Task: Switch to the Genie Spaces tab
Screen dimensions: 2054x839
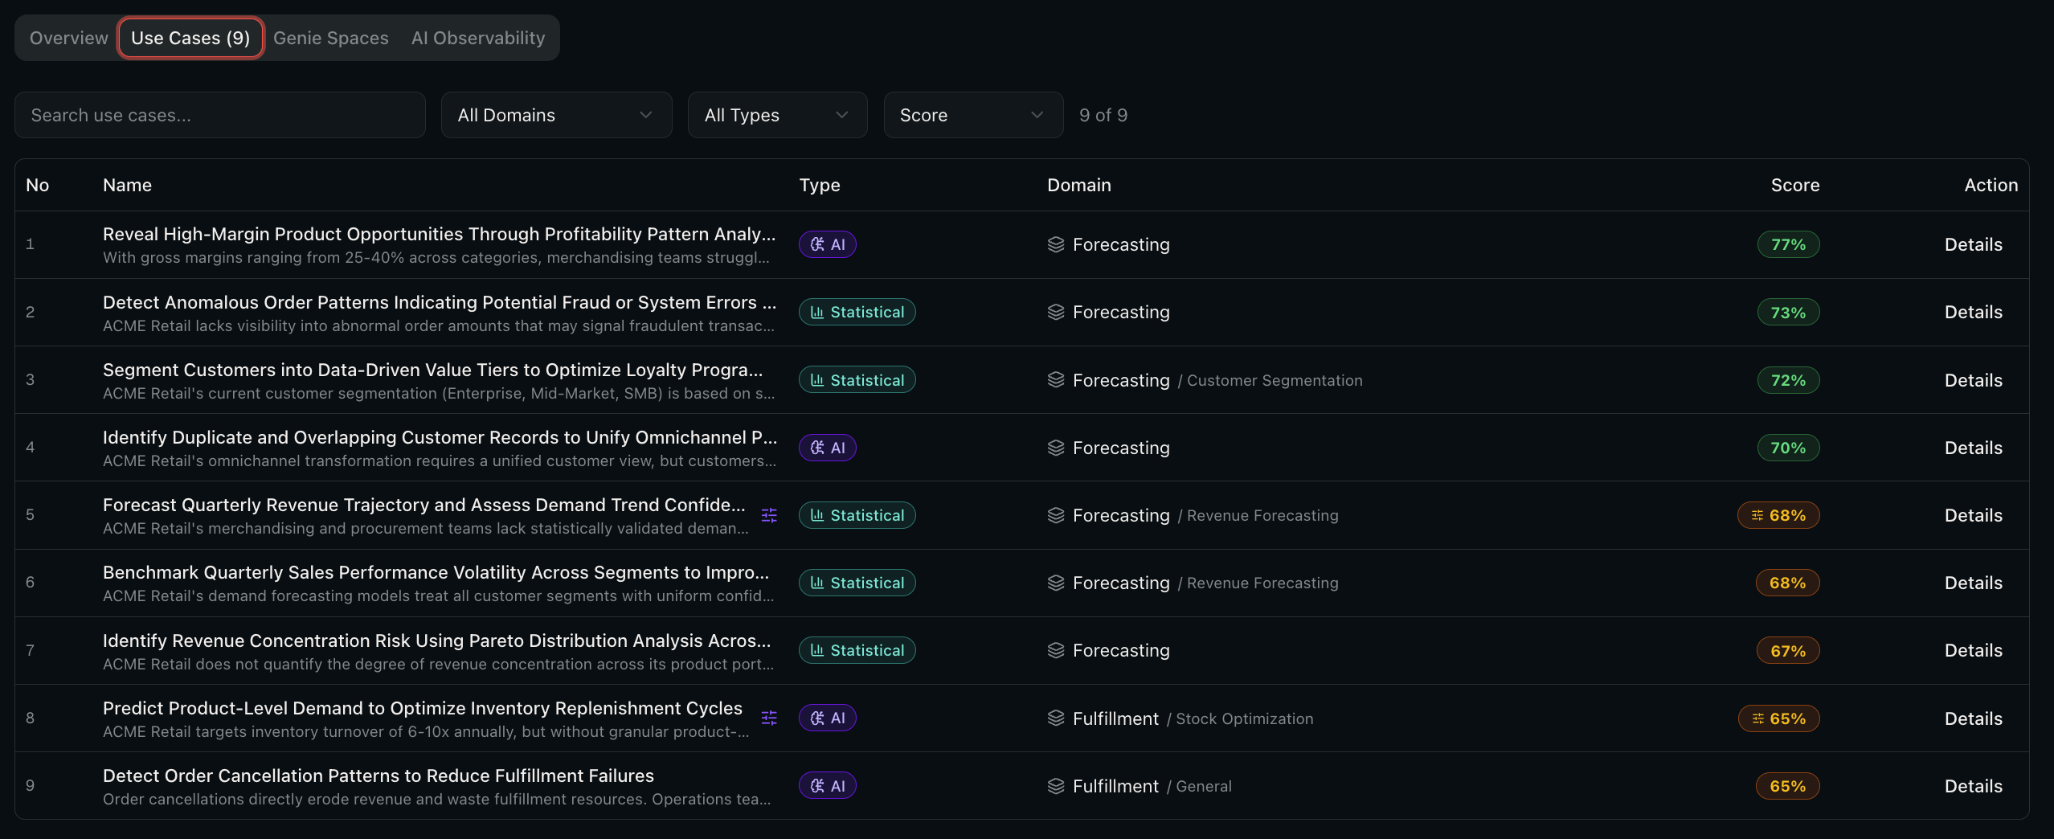Action: 331,38
